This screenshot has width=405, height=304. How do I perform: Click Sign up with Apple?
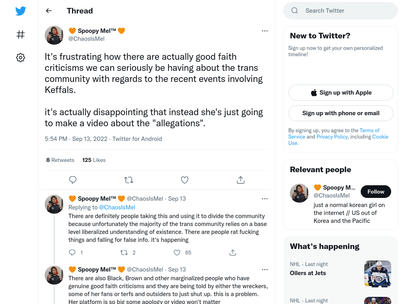click(341, 93)
